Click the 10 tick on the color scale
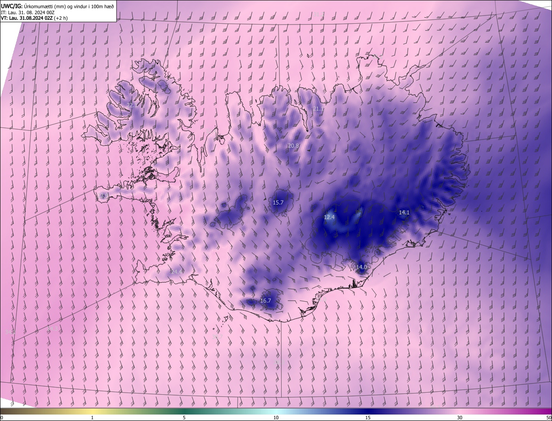This screenshot has width=552, height=421. [276, 418]
